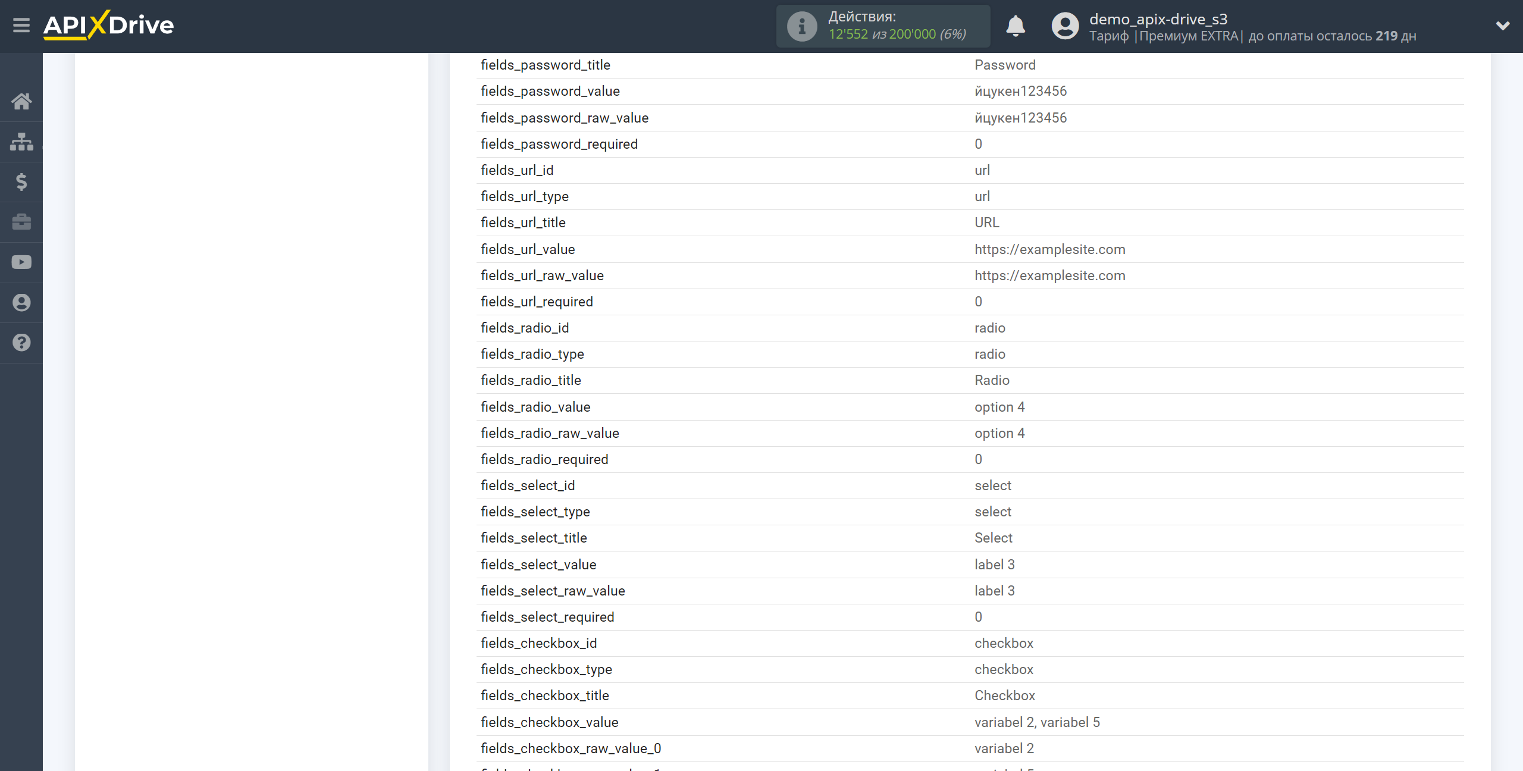1523x771 pixels.
Task: Select the fields_url_id label
Action: point(517,170)
